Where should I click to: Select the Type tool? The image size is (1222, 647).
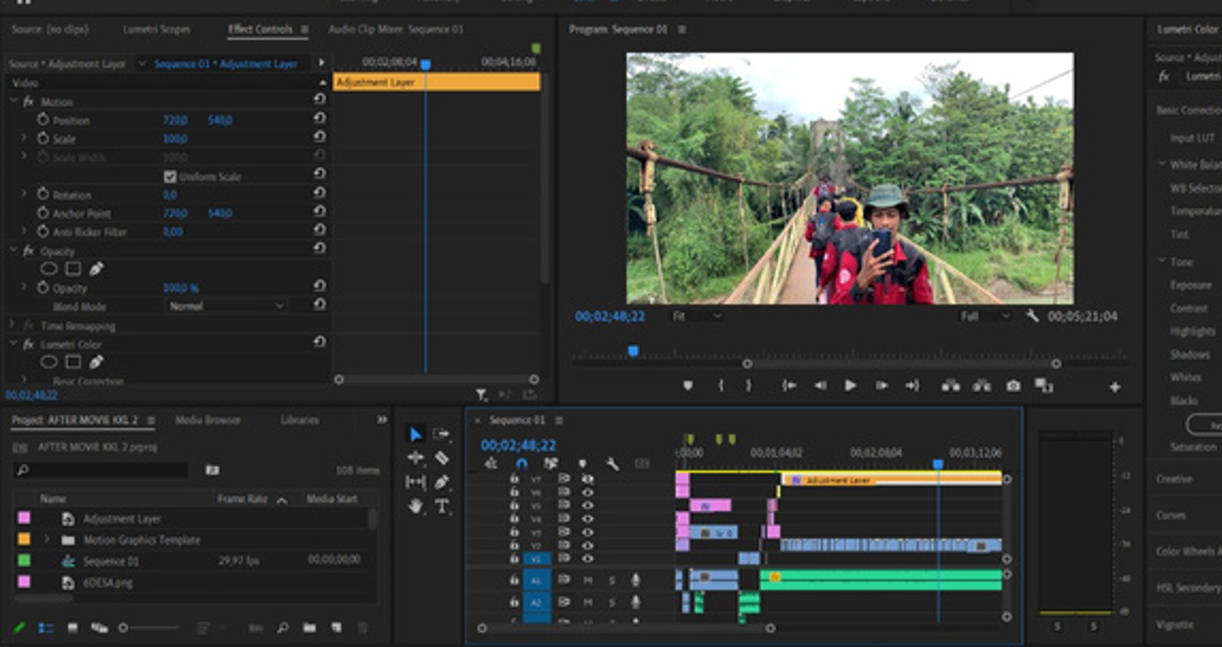(x=441, y=505)
